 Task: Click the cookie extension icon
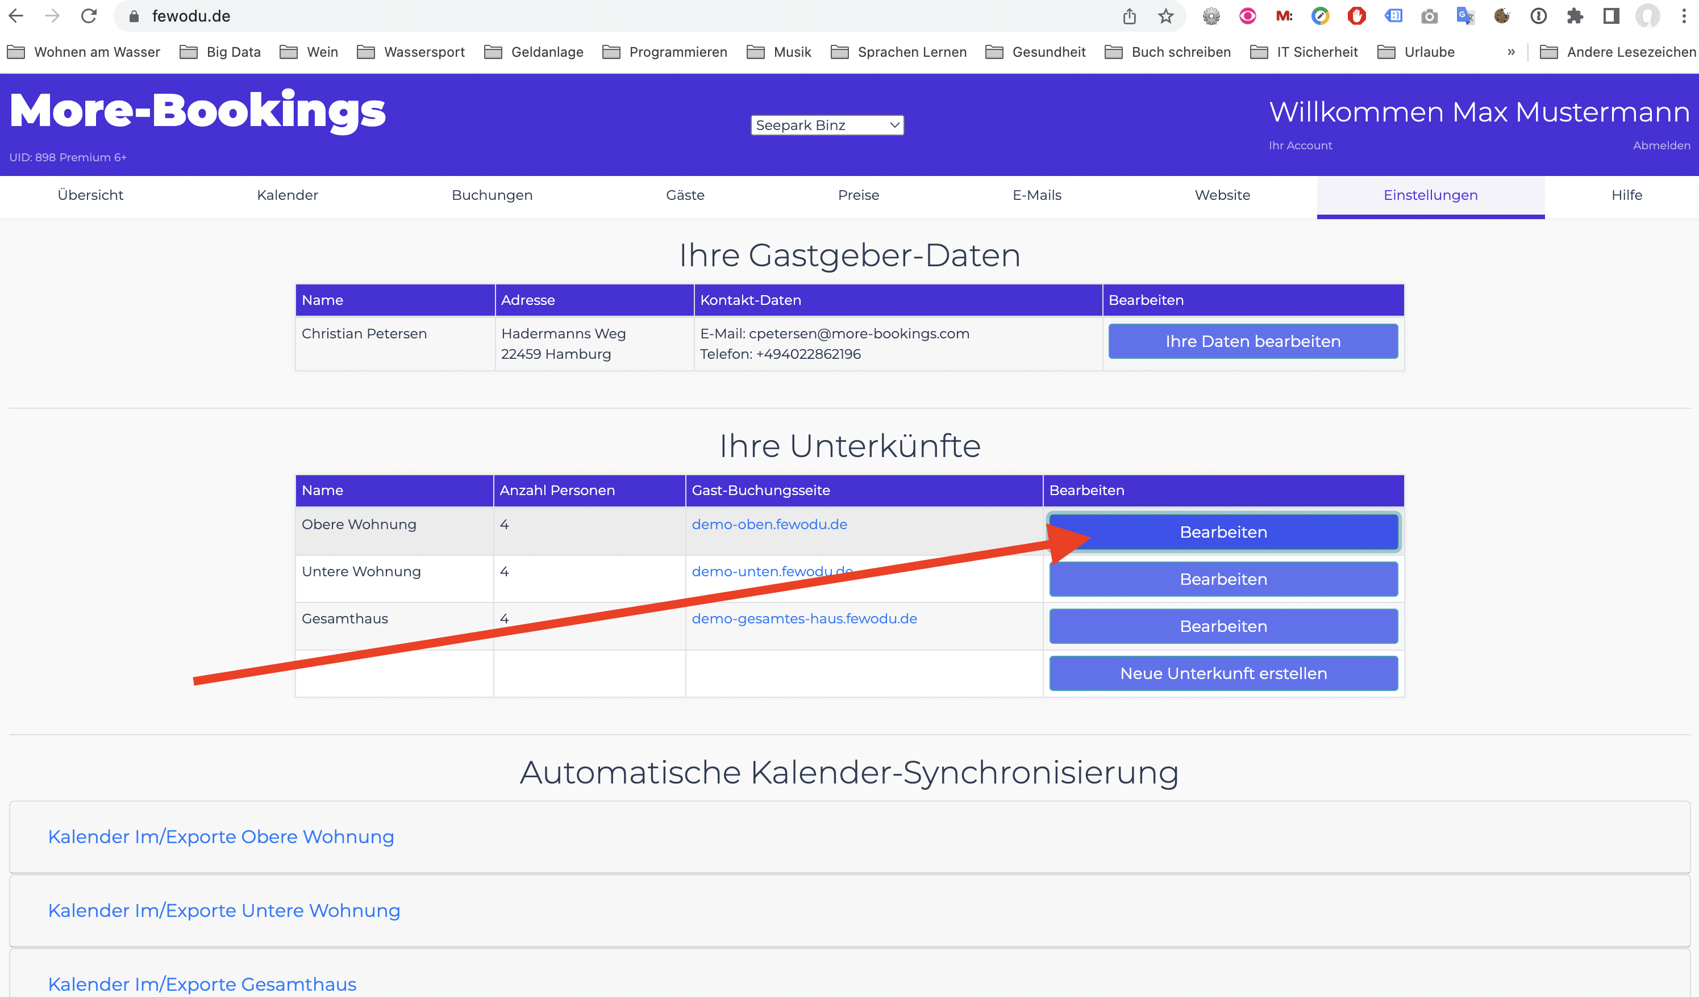point(1501,16)
